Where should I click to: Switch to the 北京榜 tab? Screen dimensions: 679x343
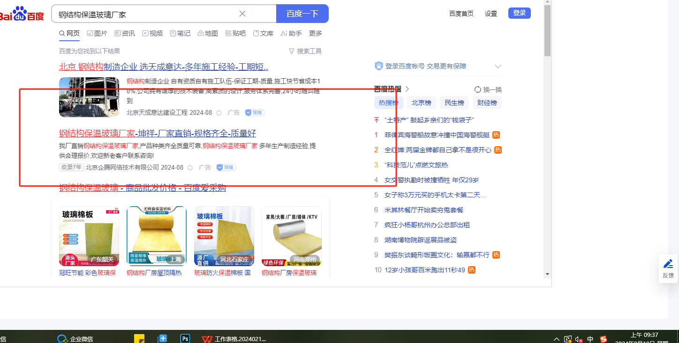pyautogui.click(x=422, y=103)
